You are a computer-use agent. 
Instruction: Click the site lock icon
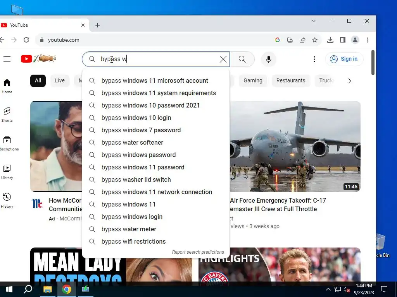pos(42,40)
